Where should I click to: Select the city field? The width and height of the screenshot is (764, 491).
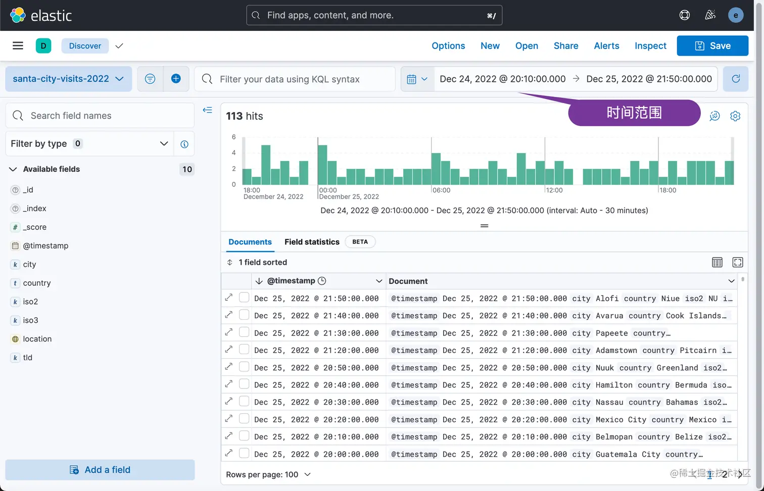pos(29,264)
